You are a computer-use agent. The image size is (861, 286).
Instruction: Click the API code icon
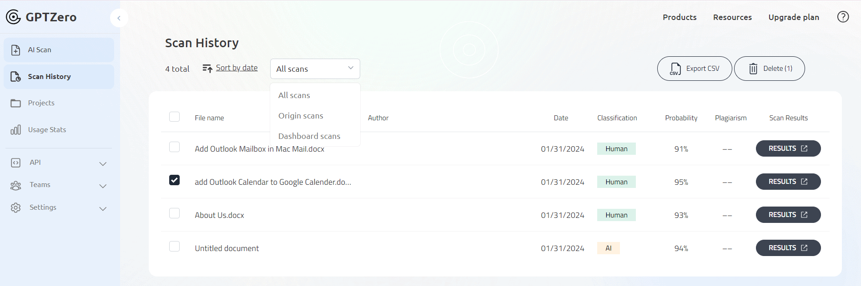click(x=15, y=163)
